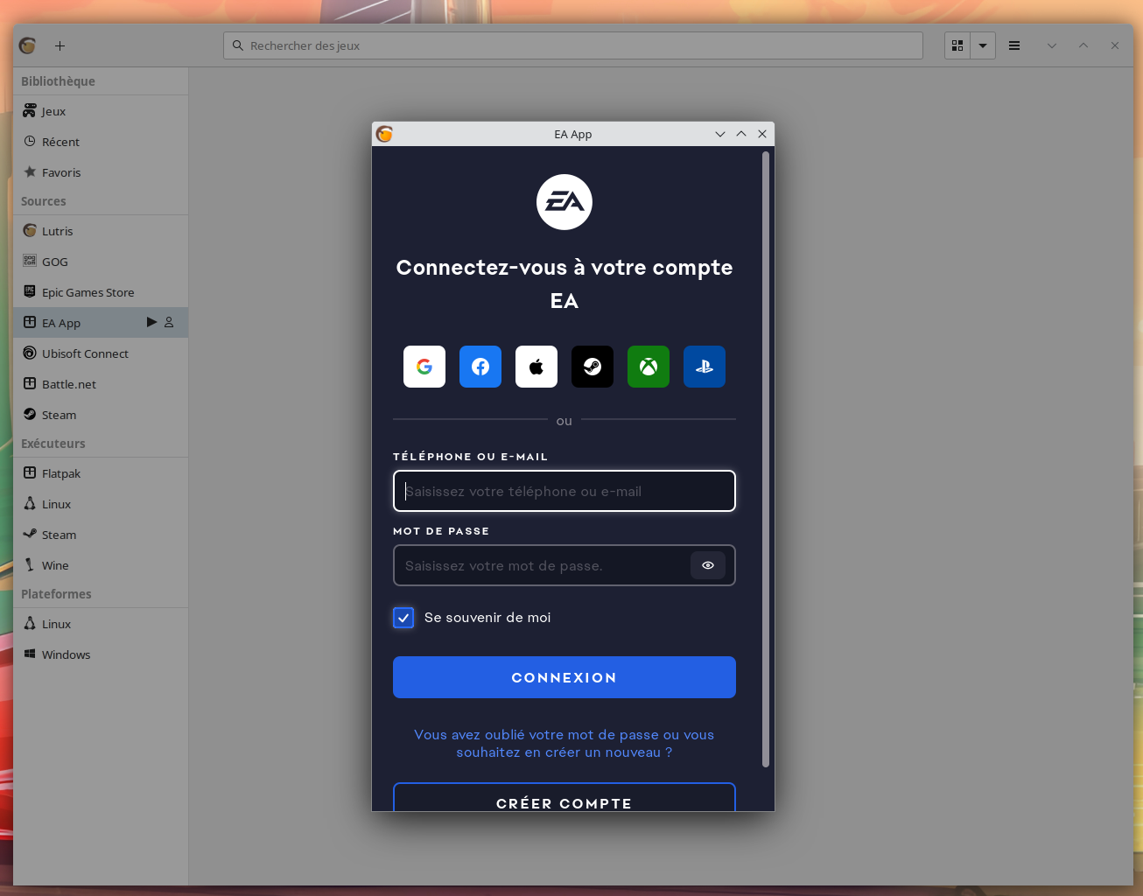Toggle the Se souvenir de moi checkbox
The height and width of the screenshot is (896, 1143).
[x=403, y=618]
